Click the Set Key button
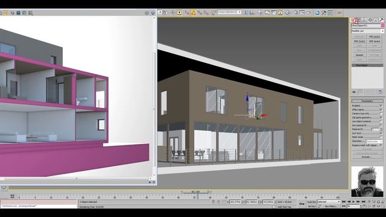The image size is (386, 217). pyautogui.click(x=312, y=206)
